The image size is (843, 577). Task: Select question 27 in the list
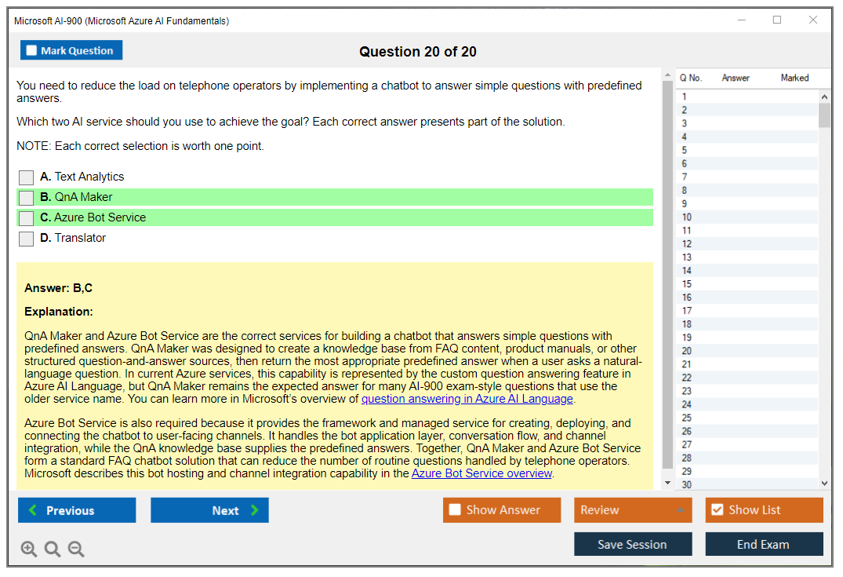pos(747,444)
